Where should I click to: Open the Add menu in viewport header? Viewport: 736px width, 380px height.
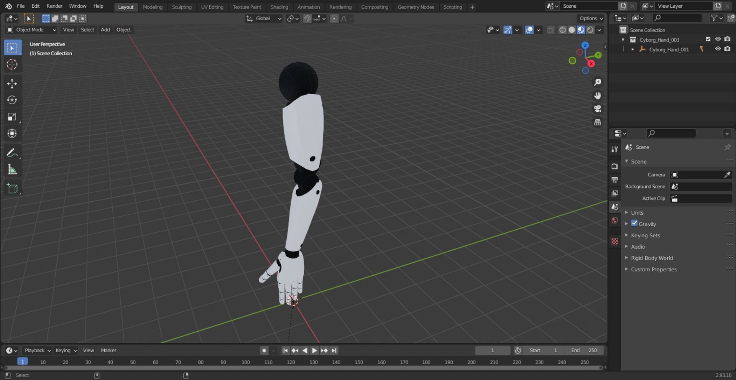coord(105,30)
